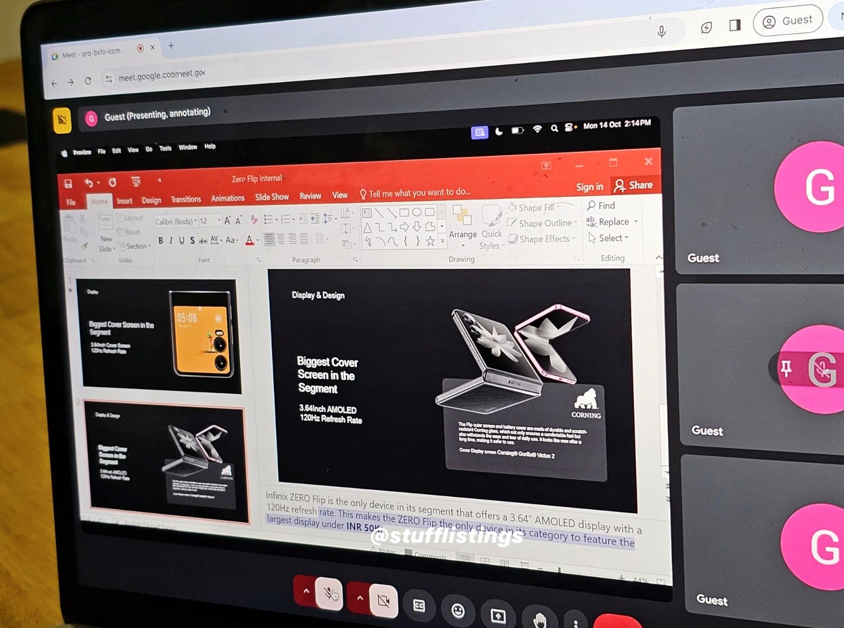Click the Undo arrow in PowerPoint

click(x=88, y=183)
